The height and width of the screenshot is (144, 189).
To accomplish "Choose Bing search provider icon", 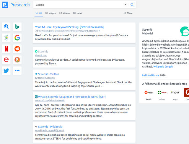I will pyautogui.click(x=17, y=27).
